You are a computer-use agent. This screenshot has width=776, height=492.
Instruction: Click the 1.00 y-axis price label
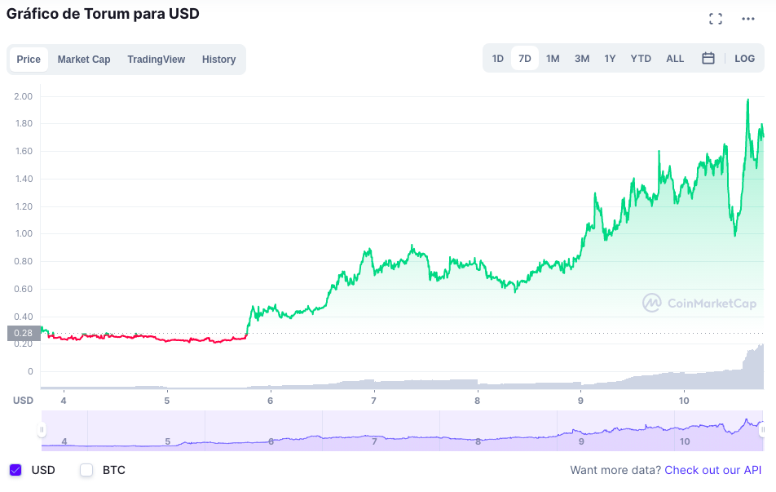point(24,233)
